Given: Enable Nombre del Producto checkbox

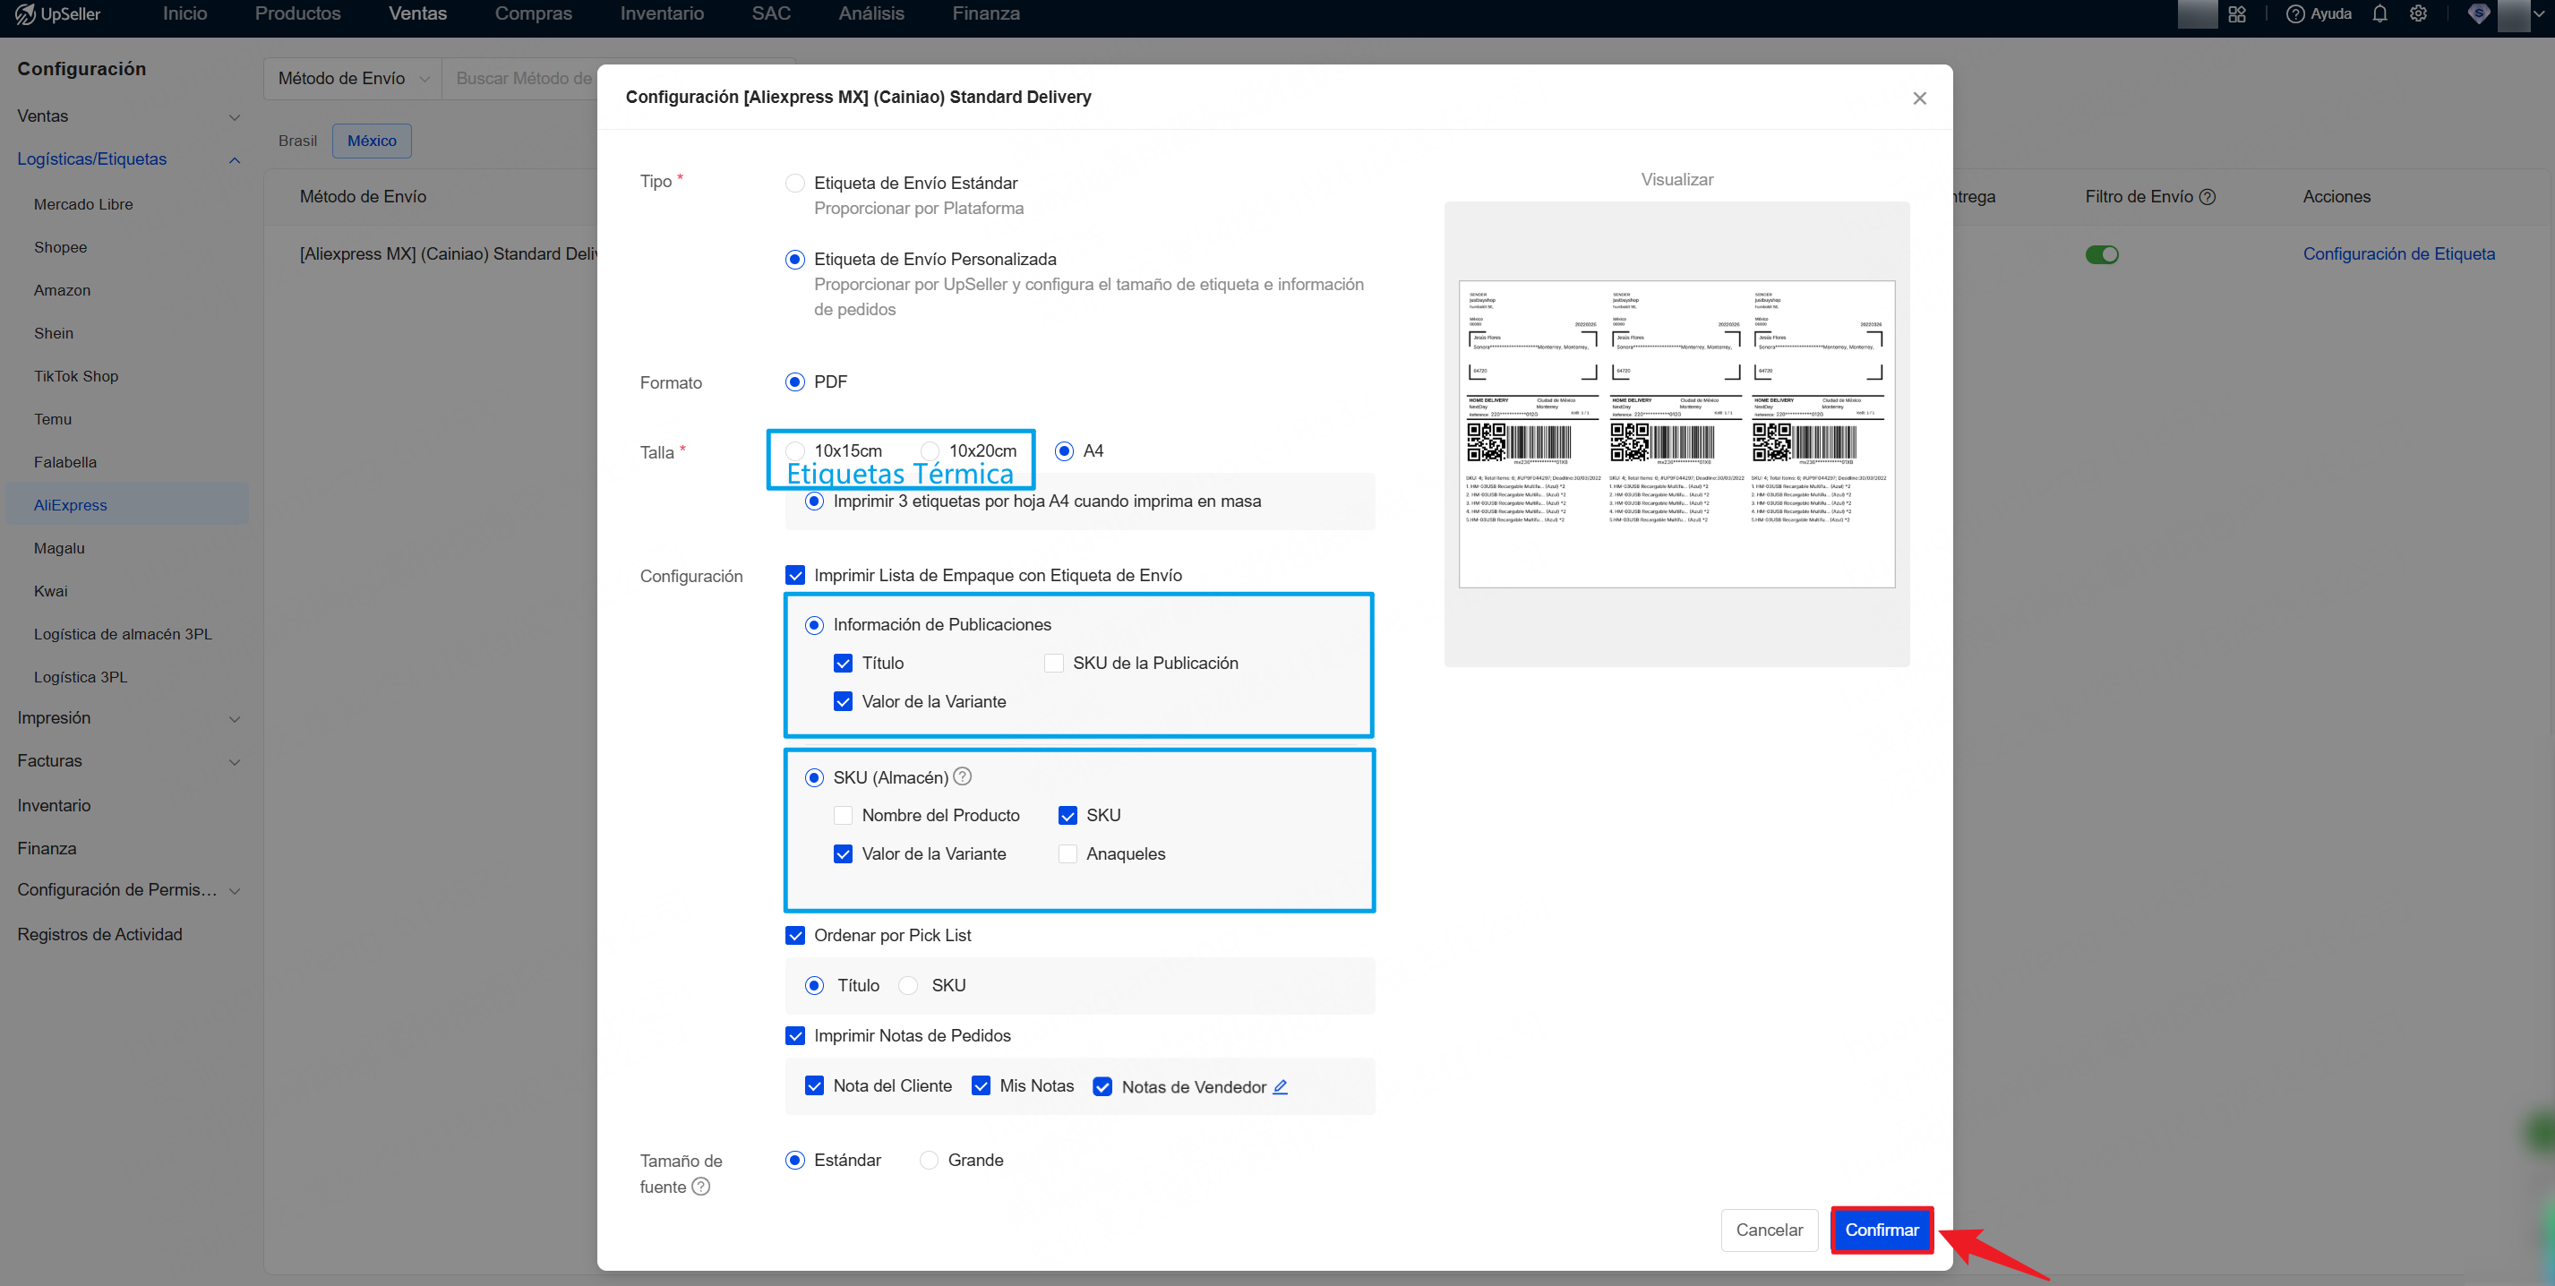Looking at the screenshot, I should click(x=842, y=815).
